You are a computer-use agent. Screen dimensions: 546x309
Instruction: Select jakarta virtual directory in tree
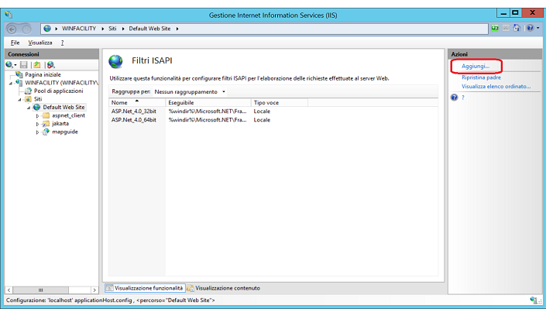coord(60,124)
